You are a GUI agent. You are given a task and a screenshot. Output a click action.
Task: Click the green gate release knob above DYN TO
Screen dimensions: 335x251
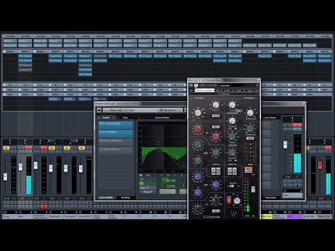coord(232,153)
